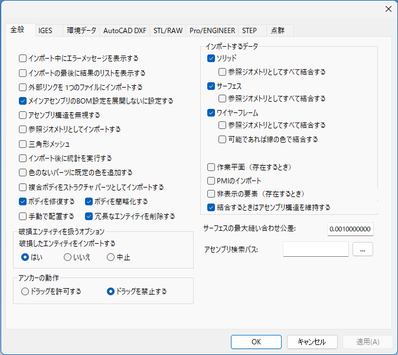
Task: Enable インポート後に統計を実行する
Action: (22, 158)
